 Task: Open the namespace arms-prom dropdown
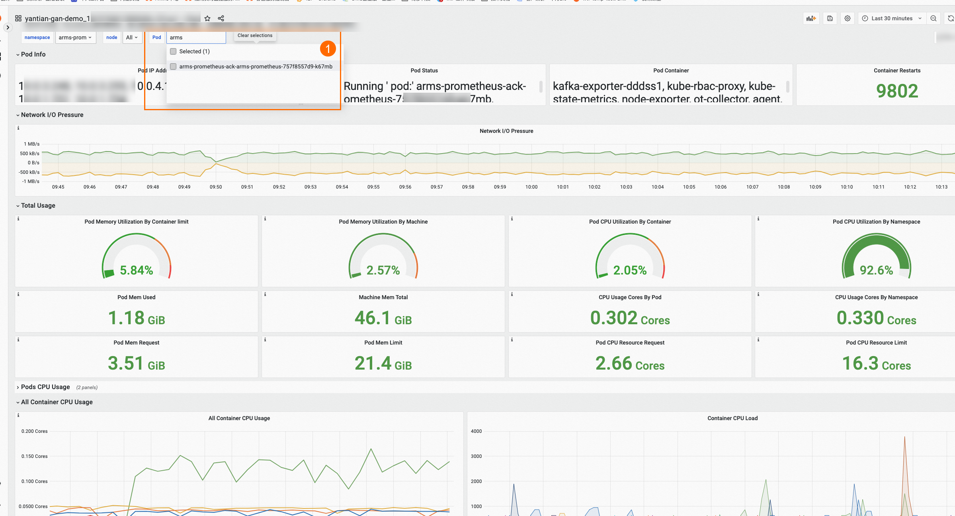[76, 37]
